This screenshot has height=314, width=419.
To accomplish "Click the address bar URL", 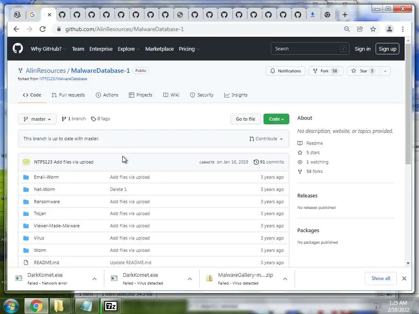I will (124, 29).
